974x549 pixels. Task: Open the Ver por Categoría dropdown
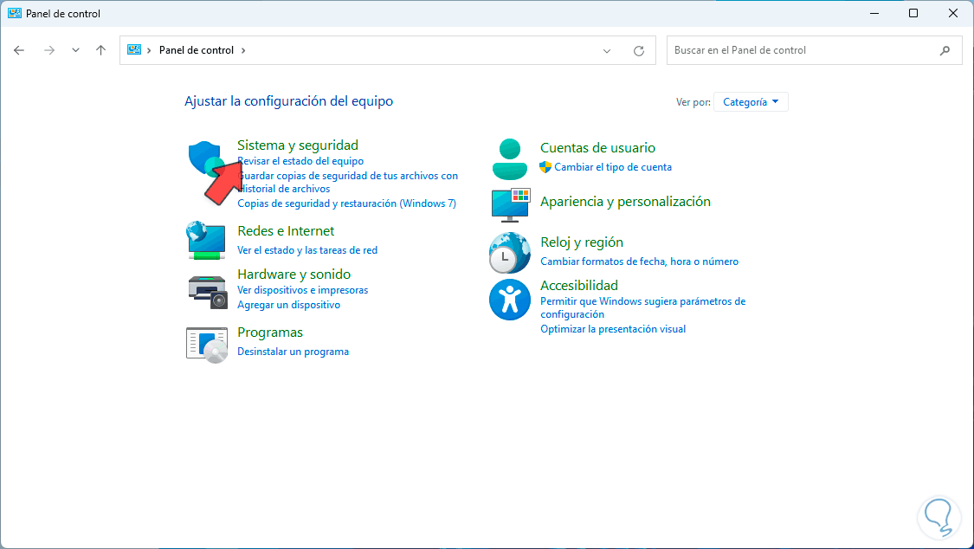[x=751, y=102]
